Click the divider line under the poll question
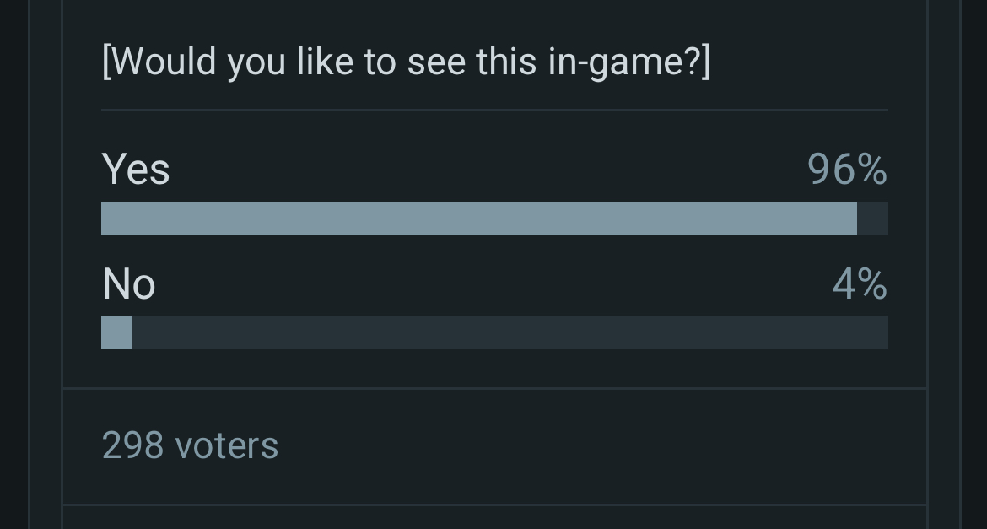 494,110
